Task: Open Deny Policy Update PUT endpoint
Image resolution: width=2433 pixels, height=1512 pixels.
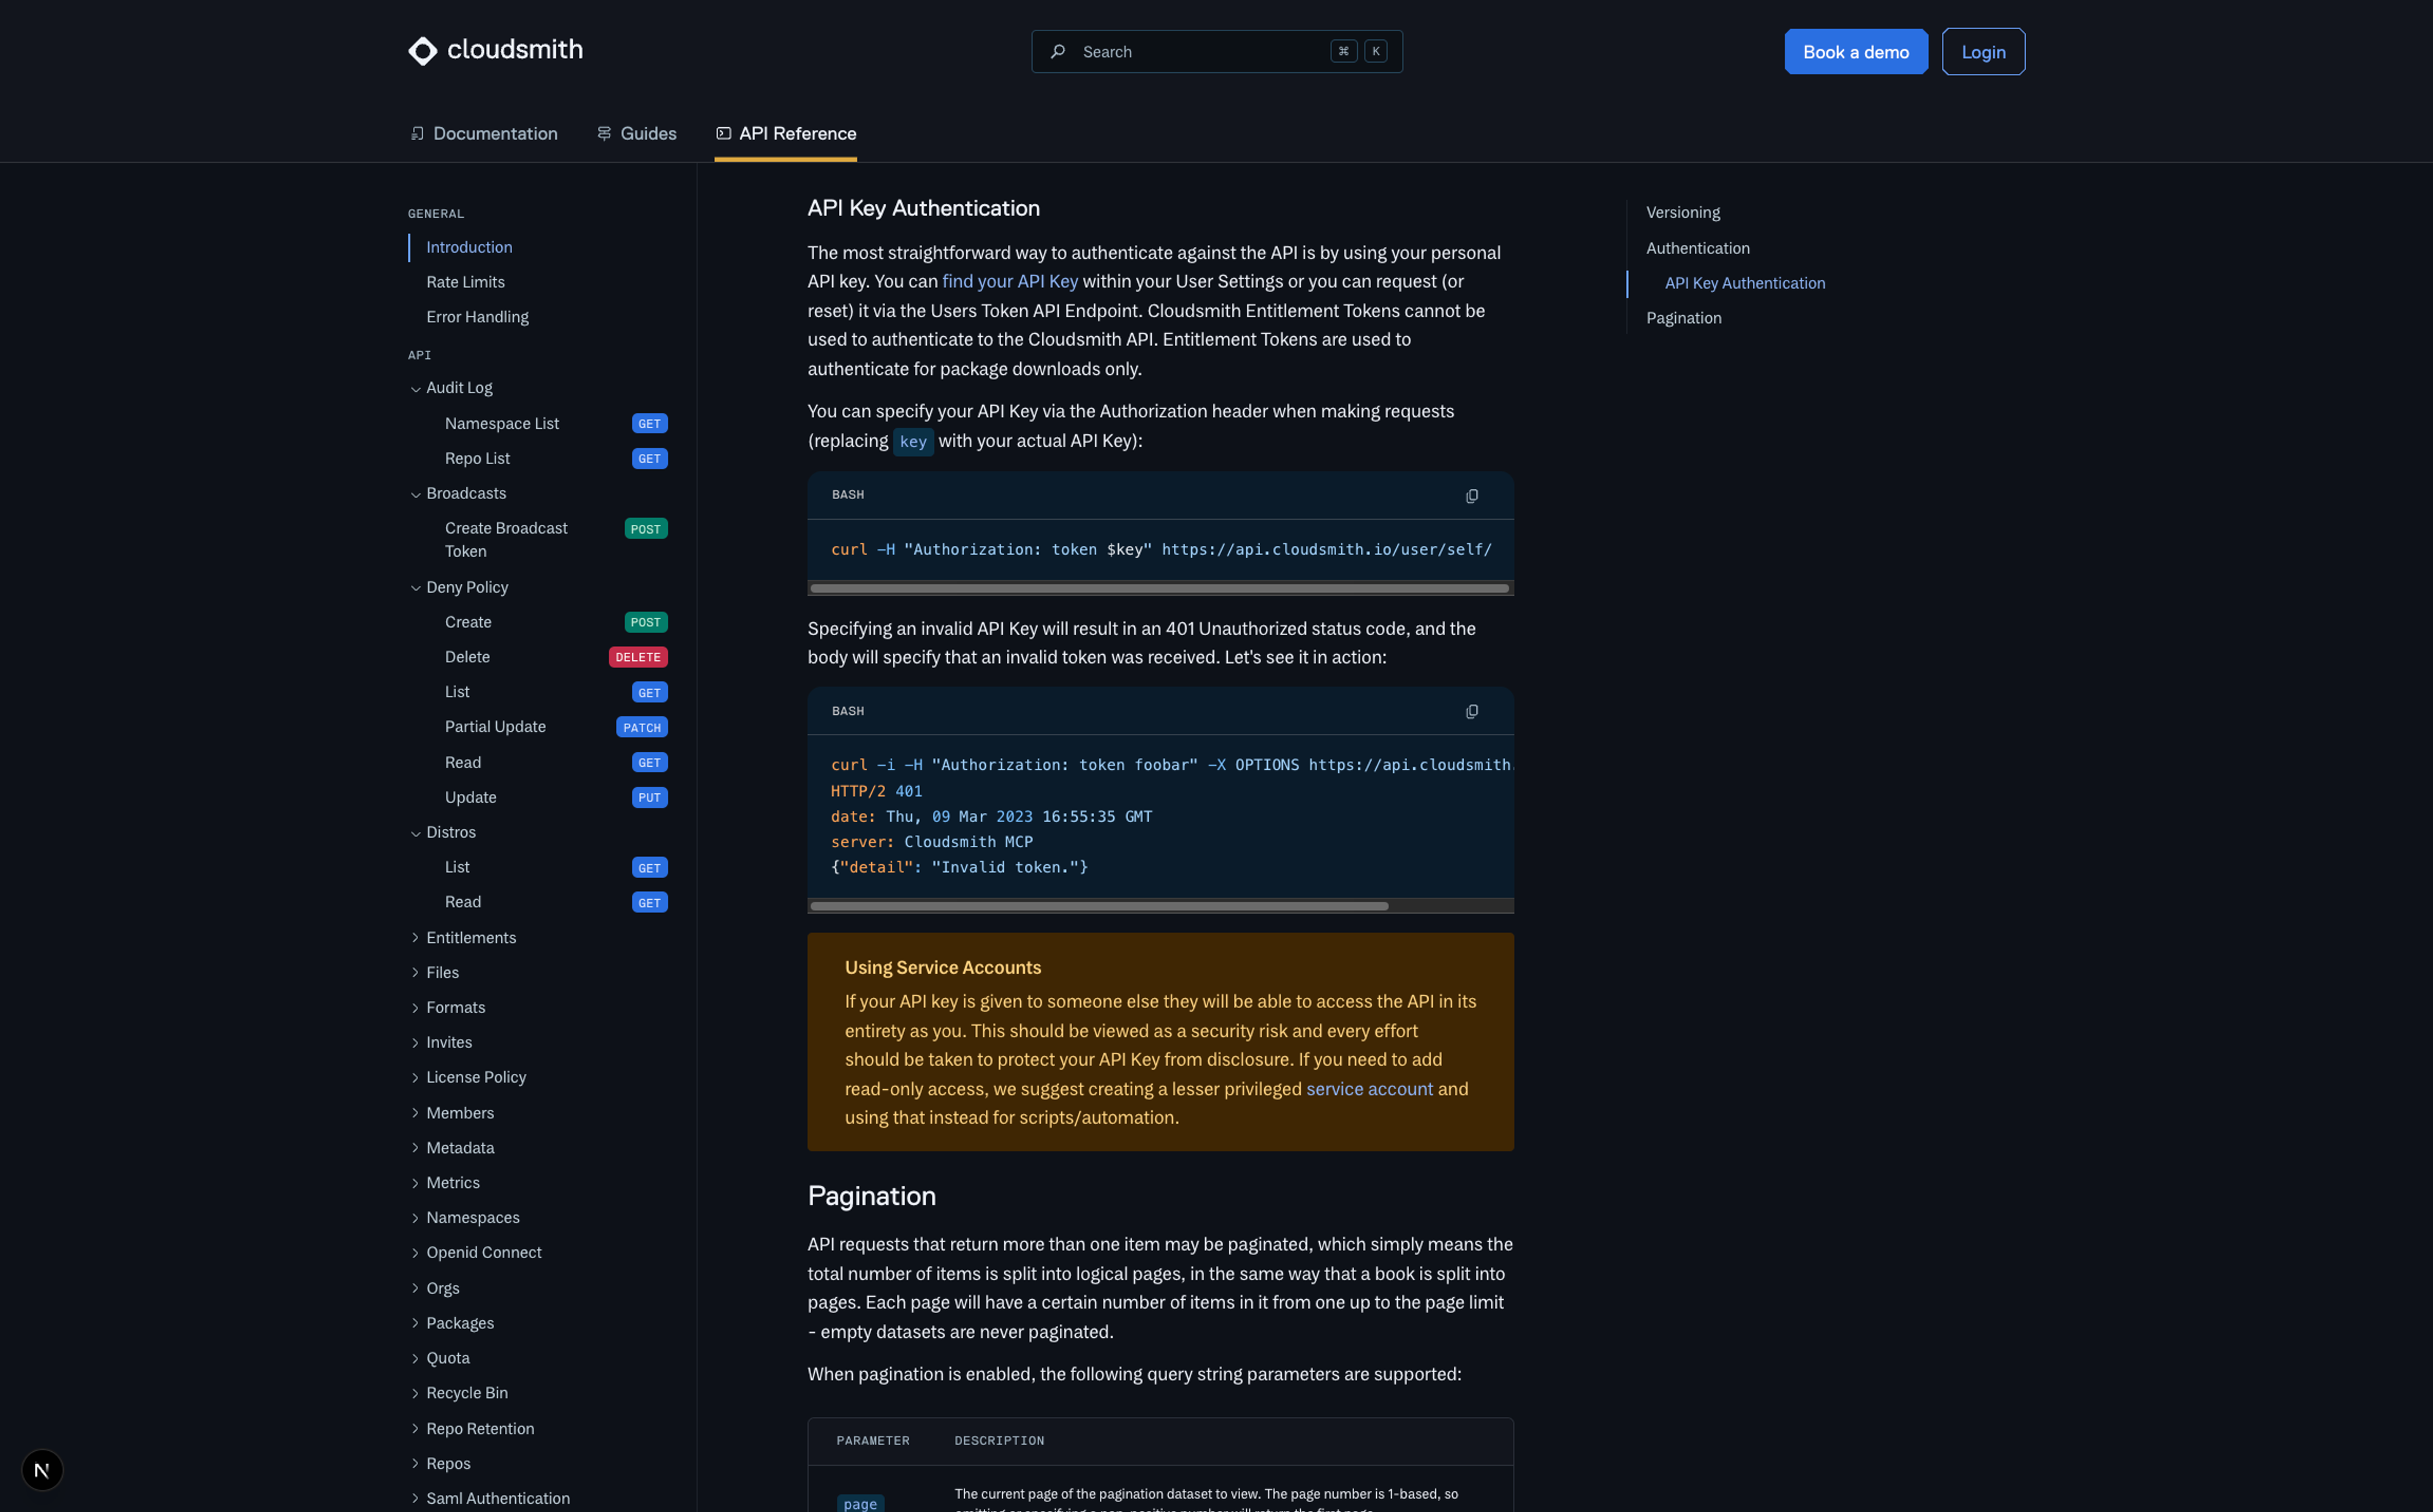Action: (555, 797)
